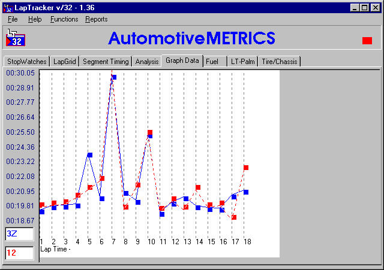Click the blue data point at lap 1
384x270 pixels.
pos(42,211)
